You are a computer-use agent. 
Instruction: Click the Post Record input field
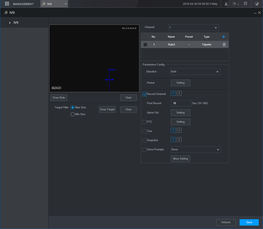tap(181, 103)
